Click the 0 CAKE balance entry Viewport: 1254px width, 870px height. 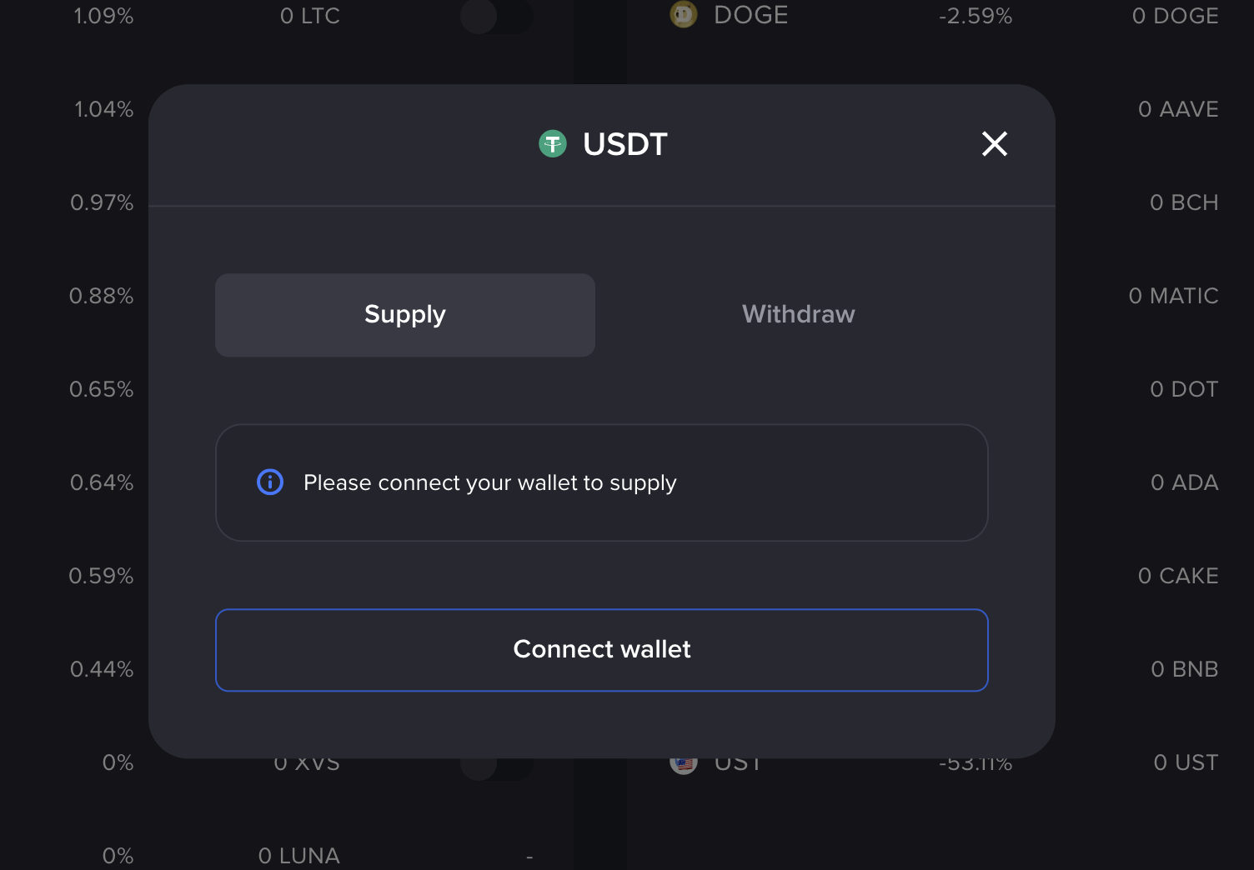(1178, 576)
